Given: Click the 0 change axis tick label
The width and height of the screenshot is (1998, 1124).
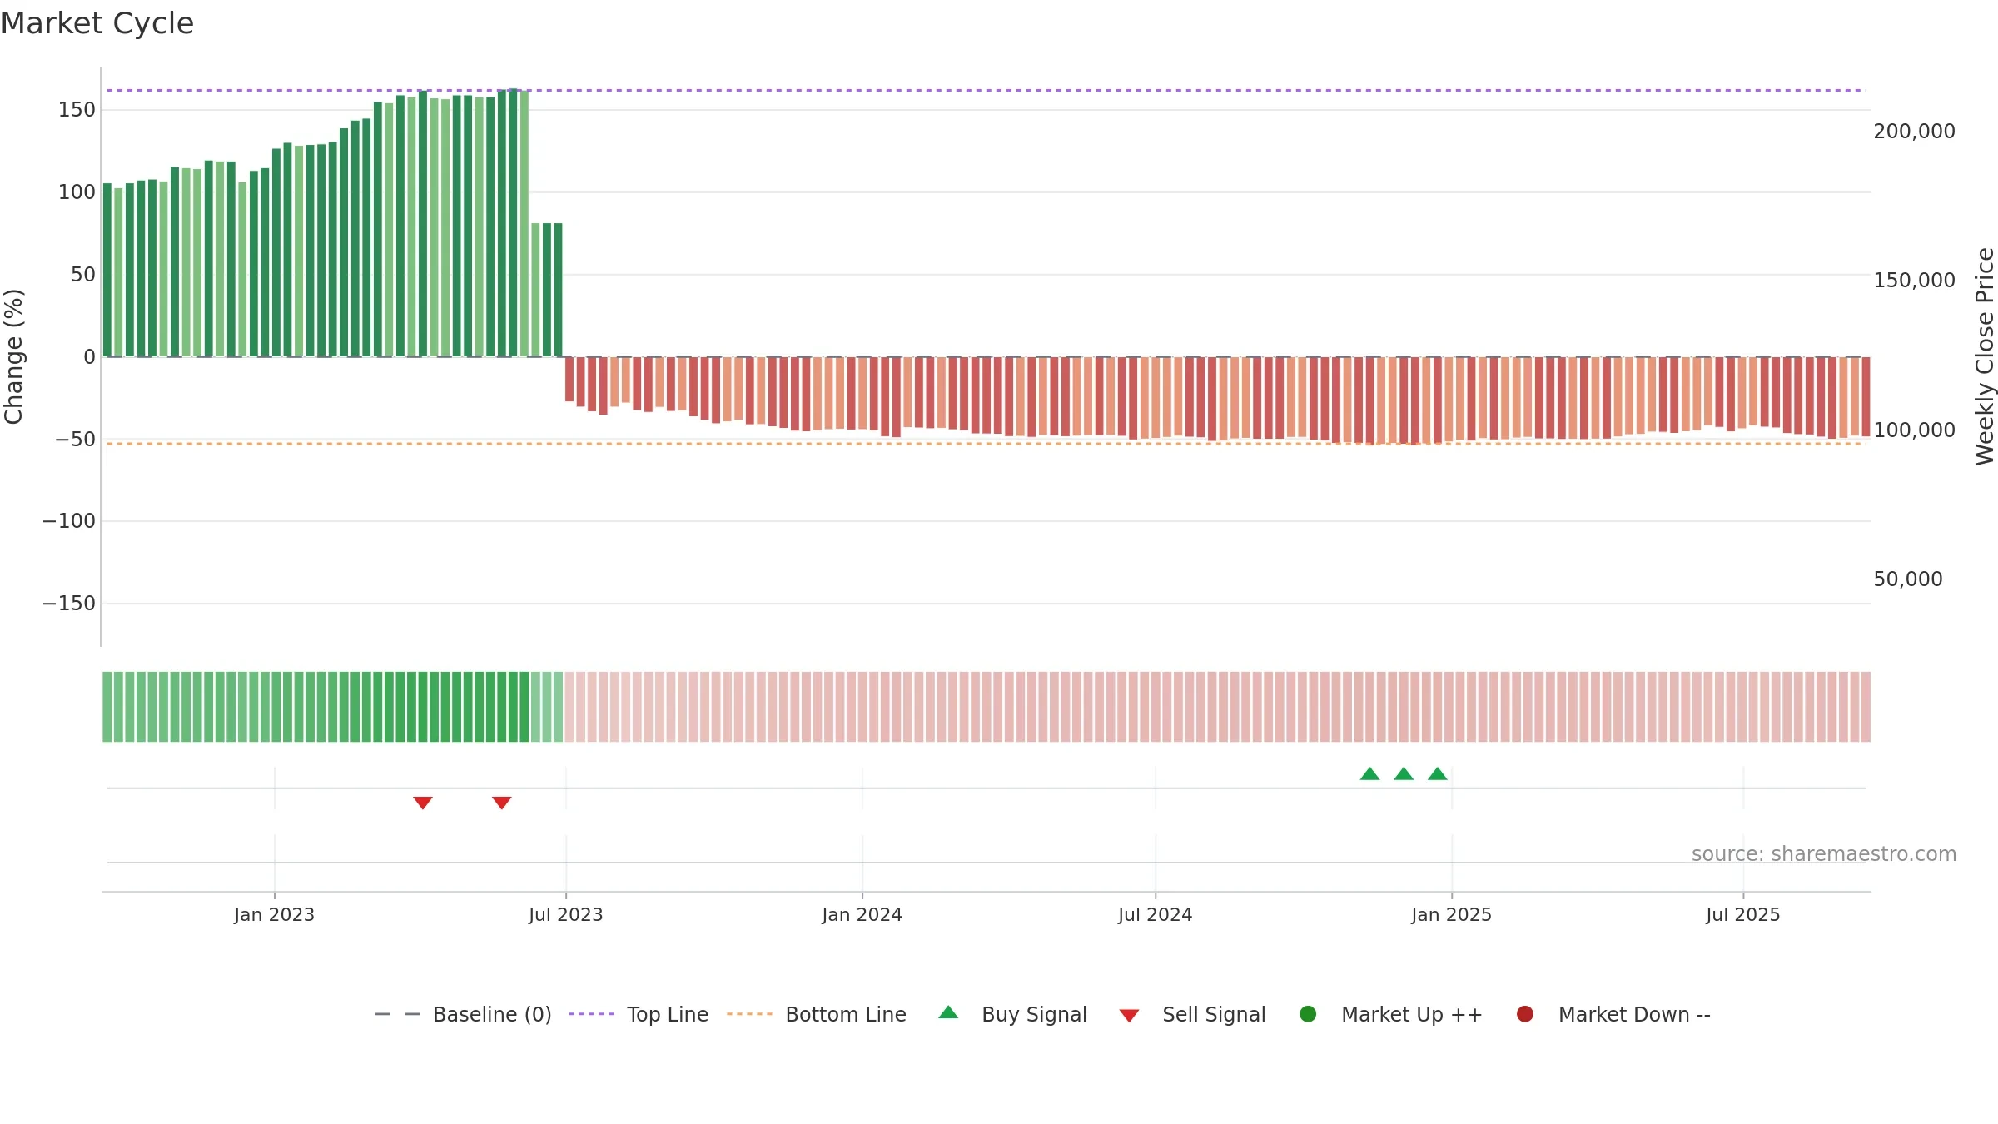Looking at the screenshot, I should 90,357.
